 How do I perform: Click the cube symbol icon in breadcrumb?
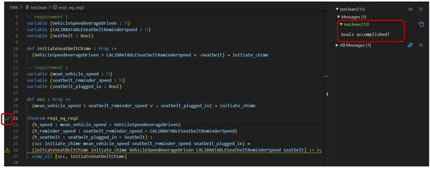[x=55, y=7]
